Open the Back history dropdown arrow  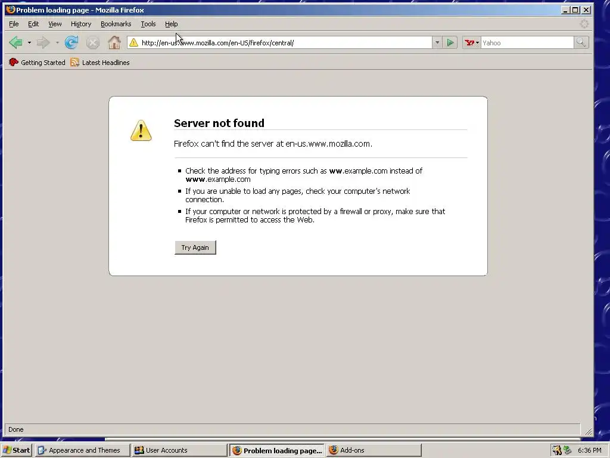pyautogui.click(x=29, y=42)
